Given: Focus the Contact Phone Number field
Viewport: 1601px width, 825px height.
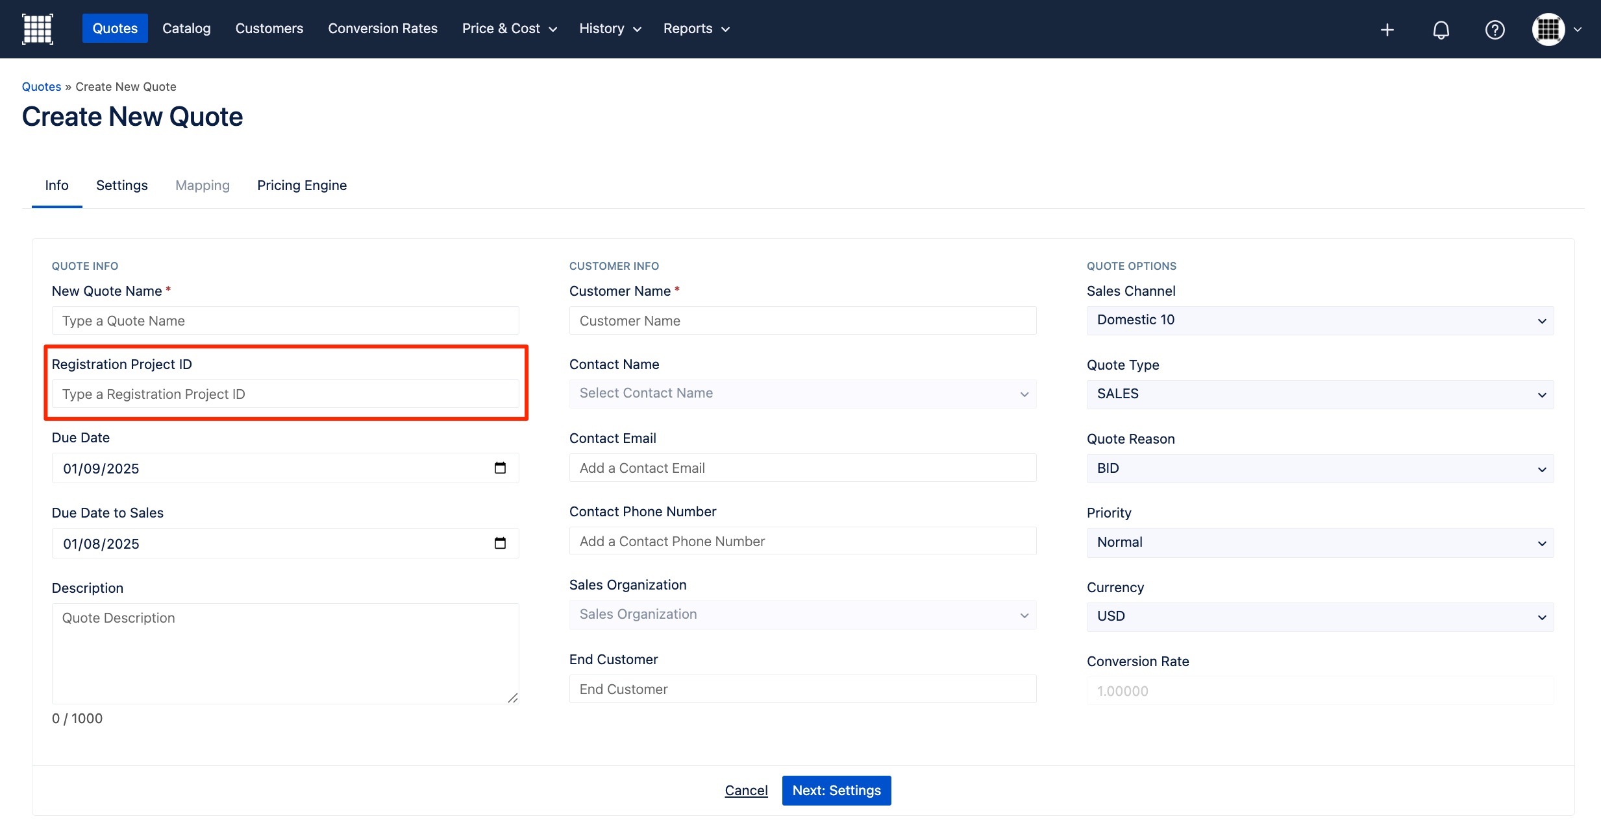Looking at the screenshot, I should [803, 541].
